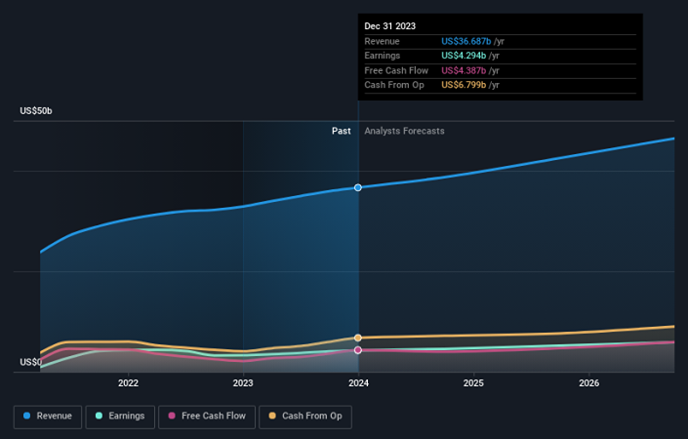688x439 pixels.
Task: Click the Revenue label in the tooltip
Action: (382, 41)
